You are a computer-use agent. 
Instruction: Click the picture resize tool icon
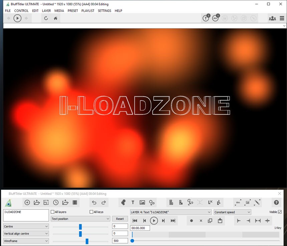click(x=248, y=202)
